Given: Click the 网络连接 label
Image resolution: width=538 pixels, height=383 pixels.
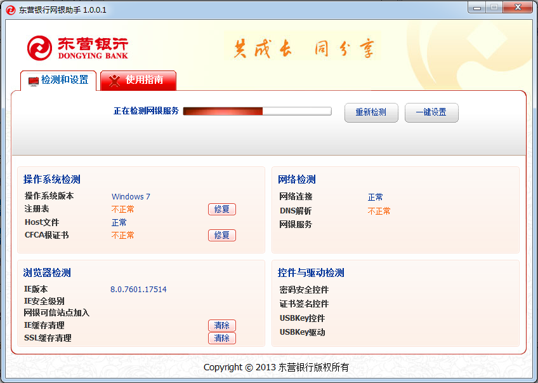Looking at the screenshot, I should [296, 196].
